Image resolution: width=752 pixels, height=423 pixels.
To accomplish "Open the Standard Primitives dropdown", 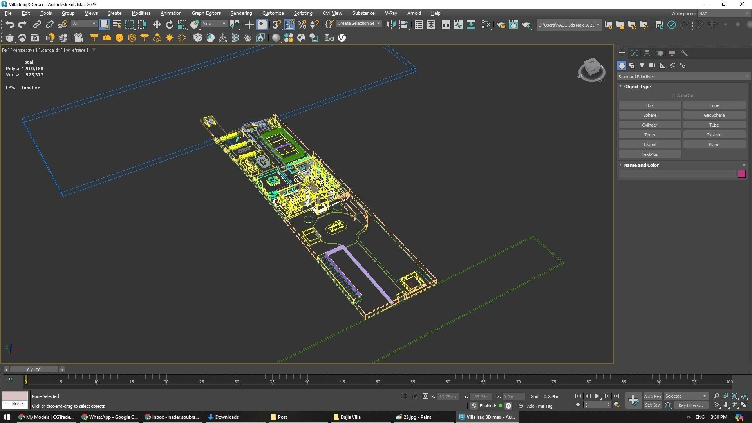I will click(683, 77).
